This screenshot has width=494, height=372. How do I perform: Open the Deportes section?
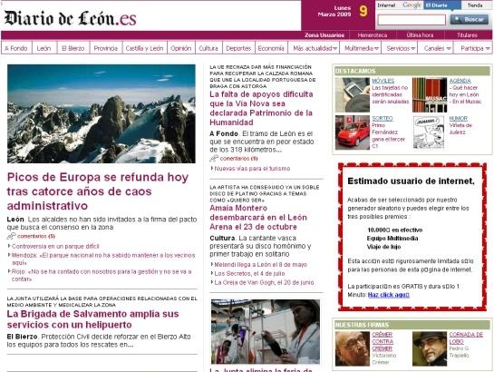pos(238,48)
